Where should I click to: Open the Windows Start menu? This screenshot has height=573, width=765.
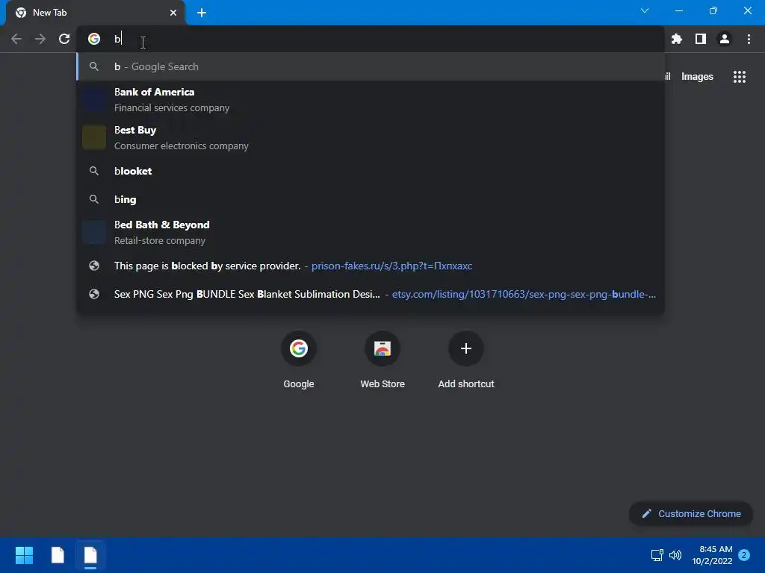(24, 555)
